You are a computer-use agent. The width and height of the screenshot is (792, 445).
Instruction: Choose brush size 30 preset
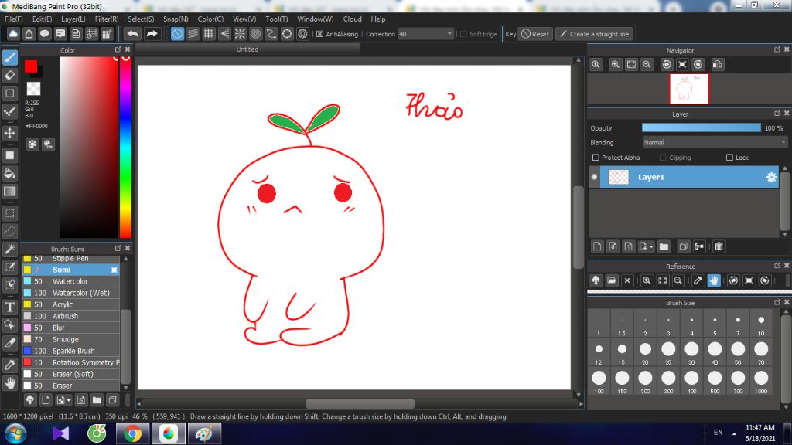point(691,352)
